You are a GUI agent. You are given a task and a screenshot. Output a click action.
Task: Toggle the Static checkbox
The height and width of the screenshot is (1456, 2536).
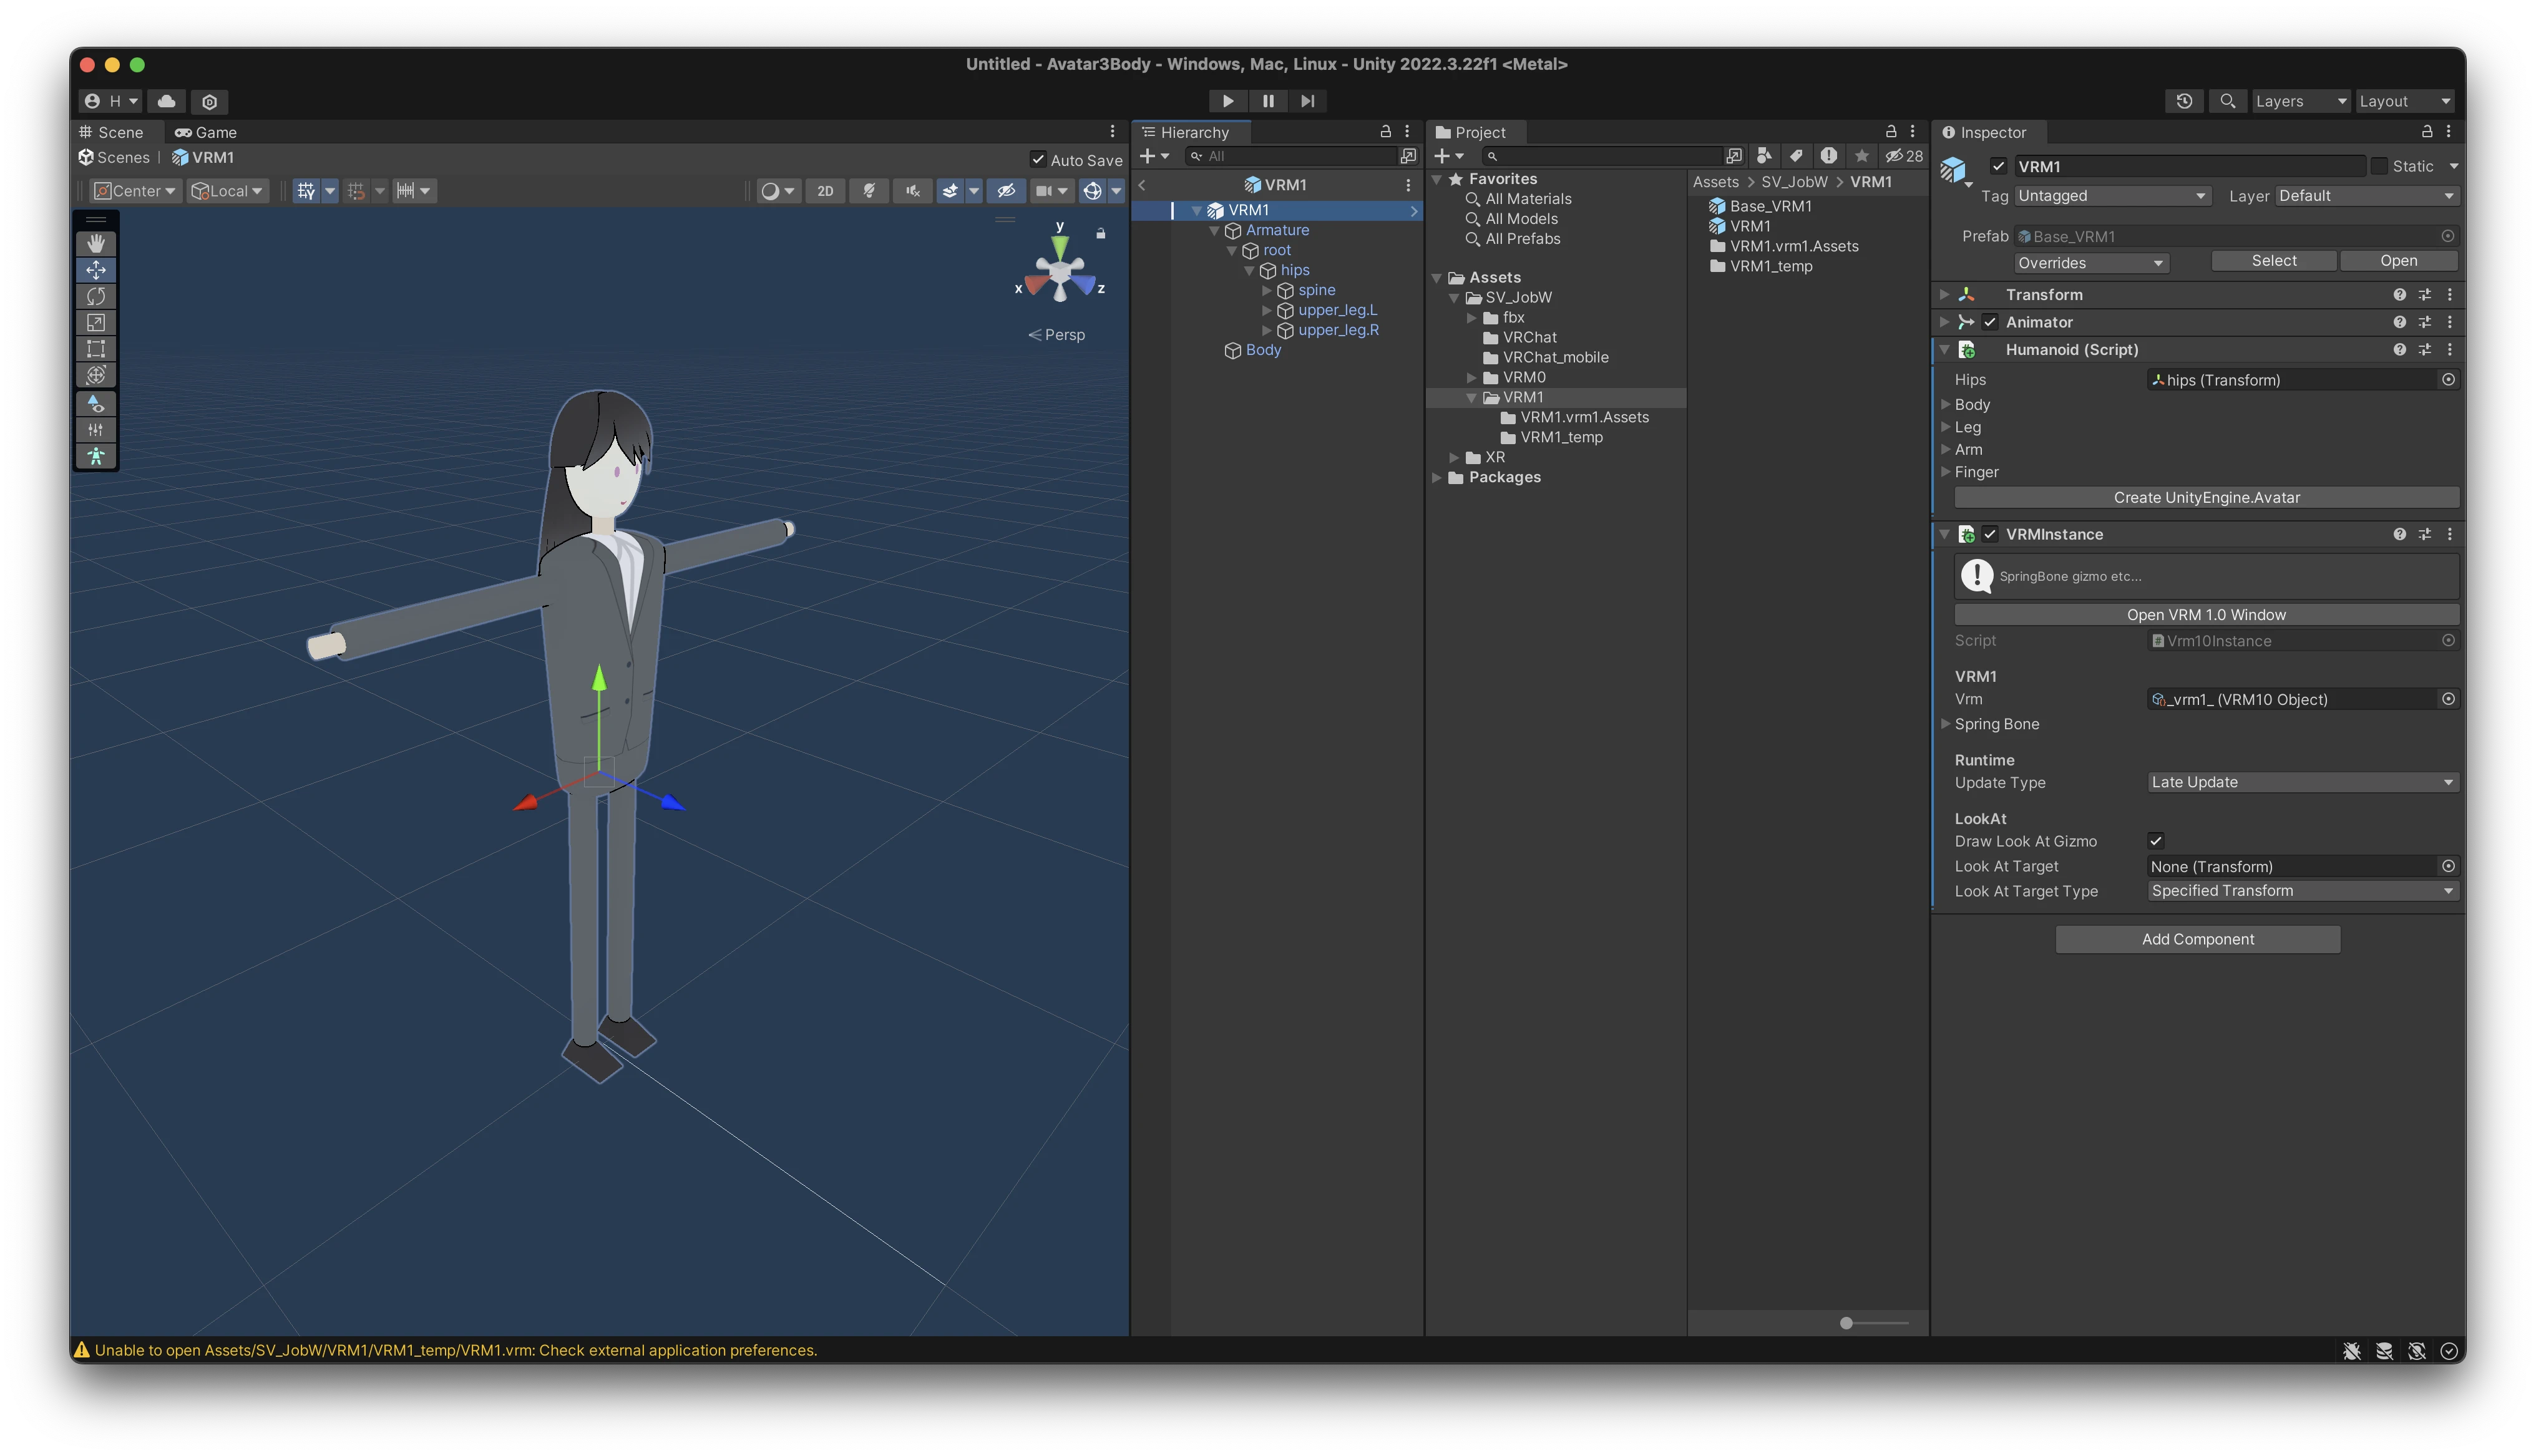(x=2379, y=166)
